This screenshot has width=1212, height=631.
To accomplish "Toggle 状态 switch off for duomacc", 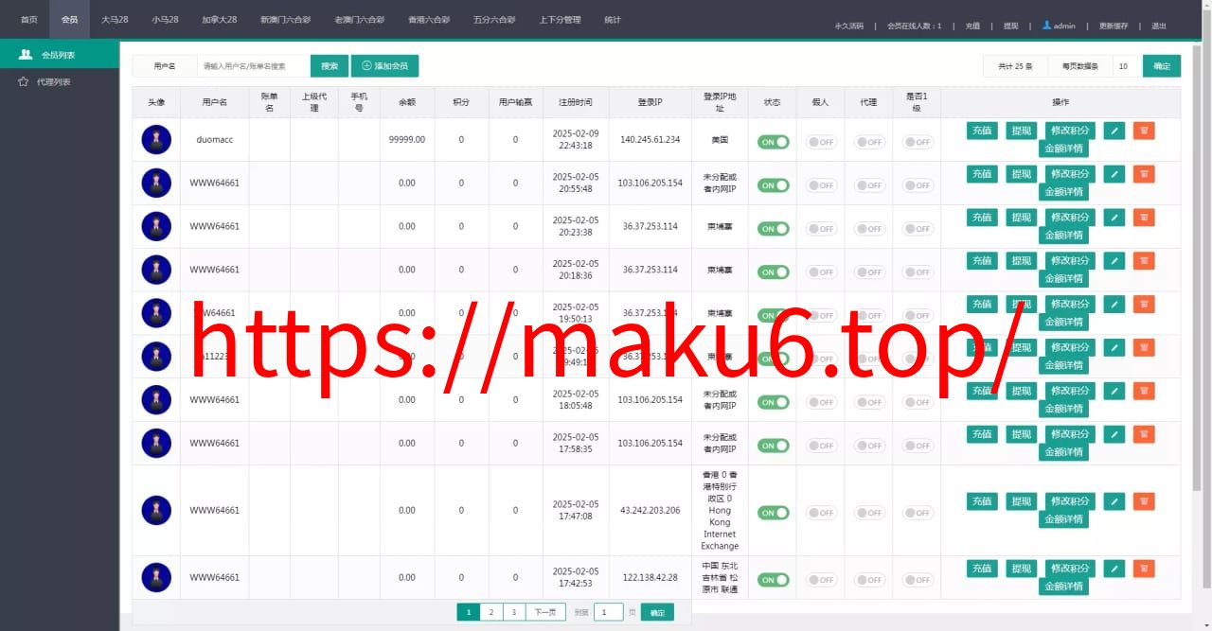I will point(773,142).
